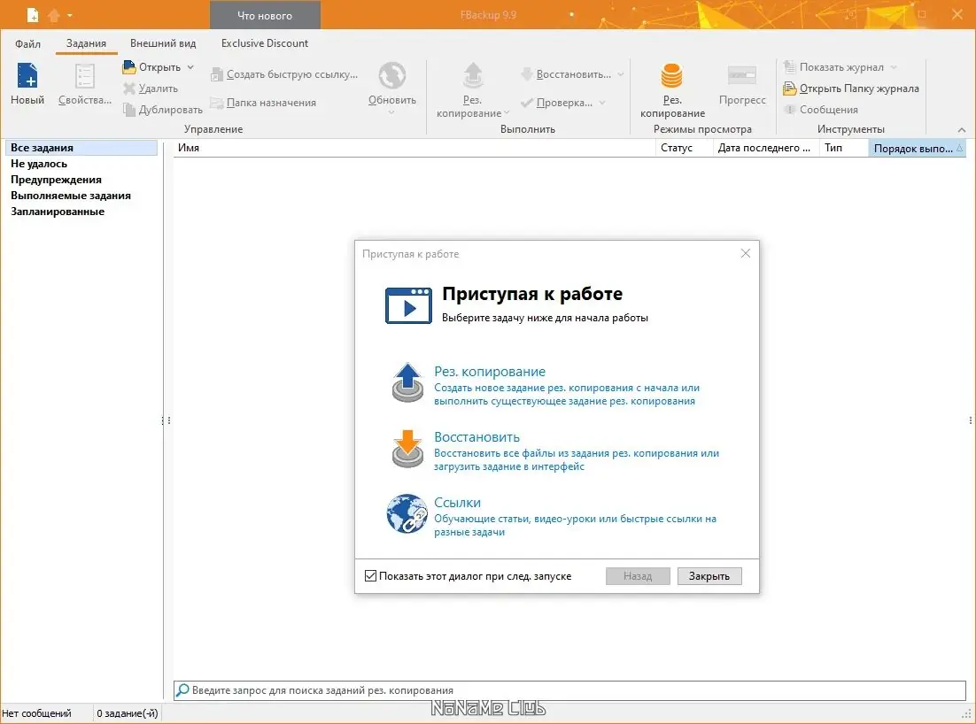This screenshot has width=976, height=724.
Task: Uncheck Показать этот диалог при след. запуске
Action: 370,576
